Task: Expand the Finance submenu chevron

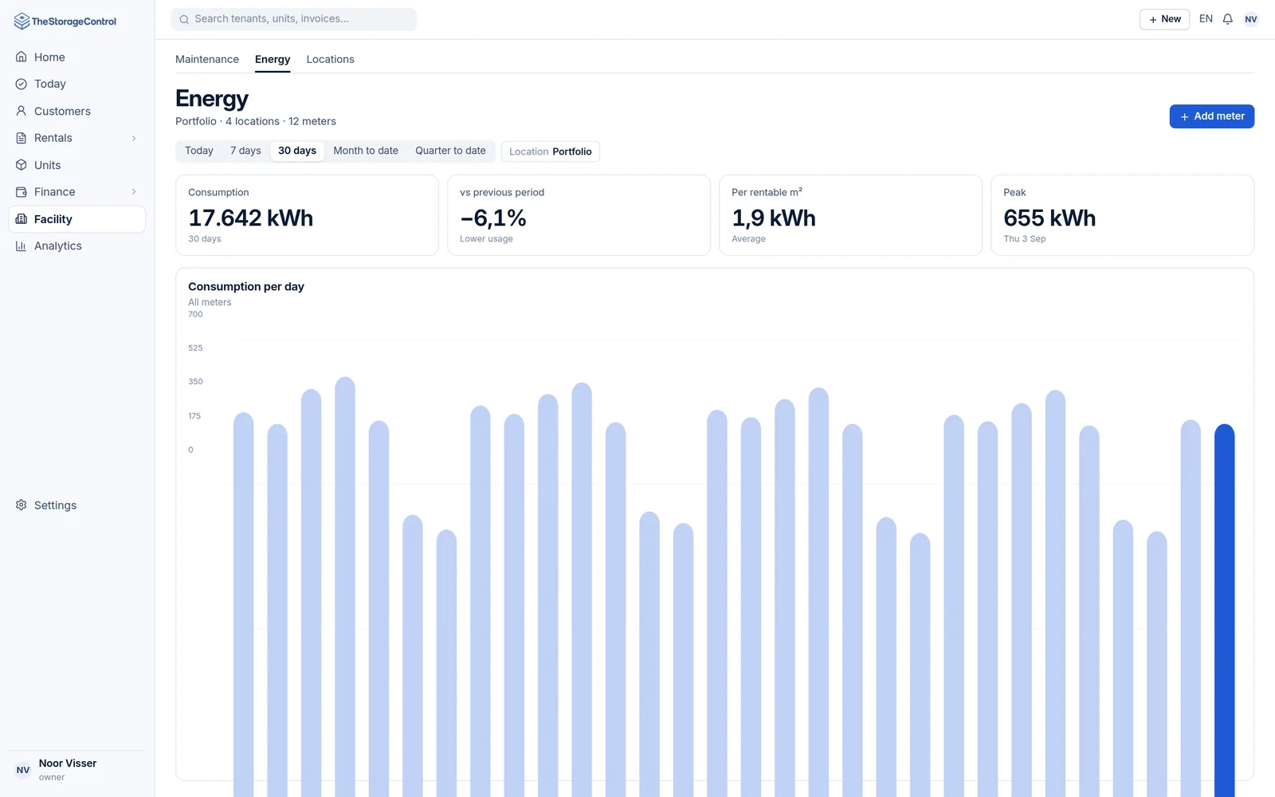Action: [134, 192]
